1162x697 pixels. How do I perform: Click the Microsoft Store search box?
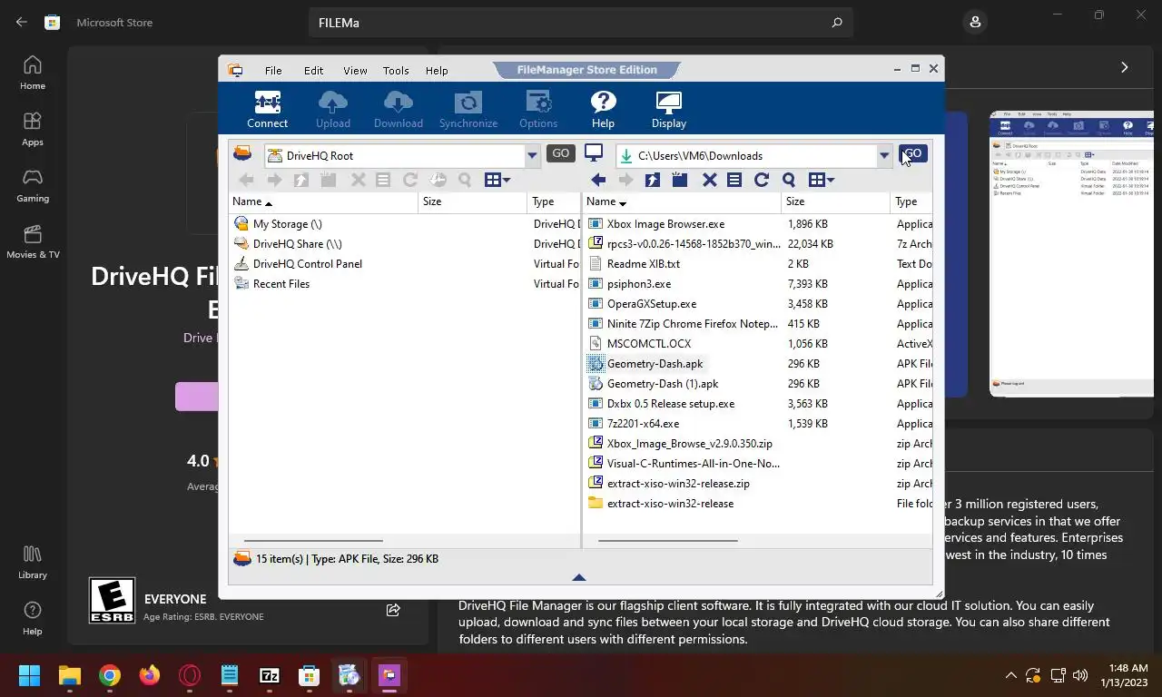(580, 23)
